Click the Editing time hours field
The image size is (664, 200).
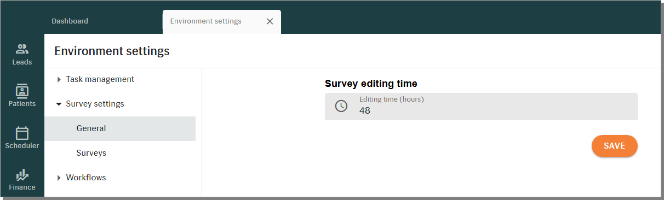point(481,106)
